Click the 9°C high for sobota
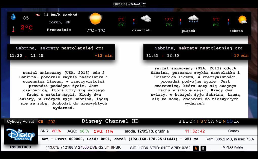This screenshot has height=159, width=258. click(216, 19)
